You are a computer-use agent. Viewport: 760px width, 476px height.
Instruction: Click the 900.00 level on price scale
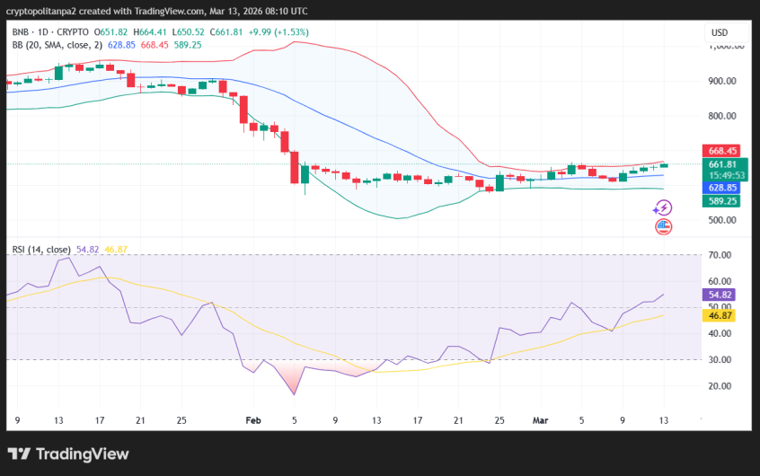[721, 81]
